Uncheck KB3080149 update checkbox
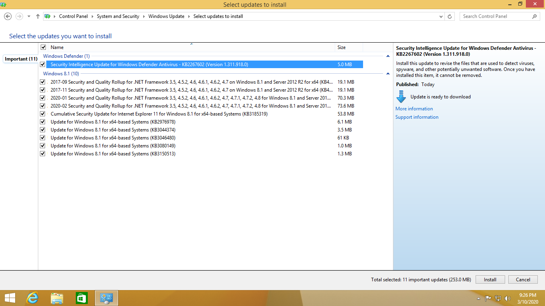545x306 pixels. [43, 146]
